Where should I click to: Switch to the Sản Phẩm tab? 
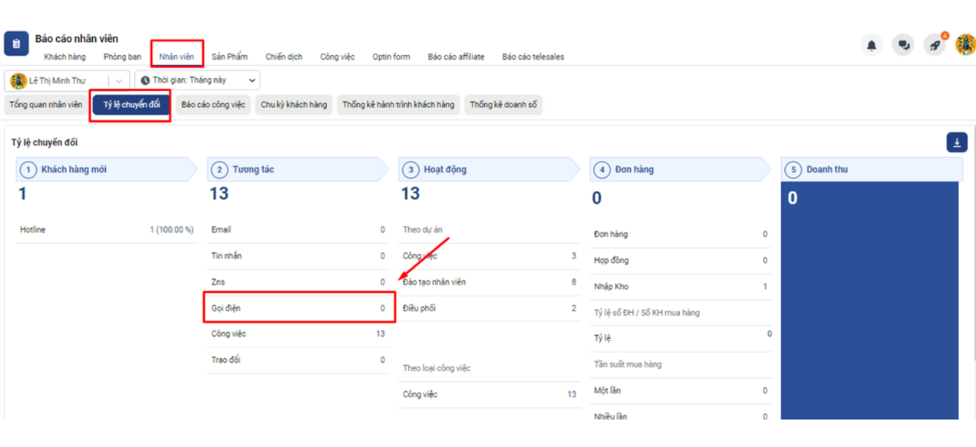point(229,57)
